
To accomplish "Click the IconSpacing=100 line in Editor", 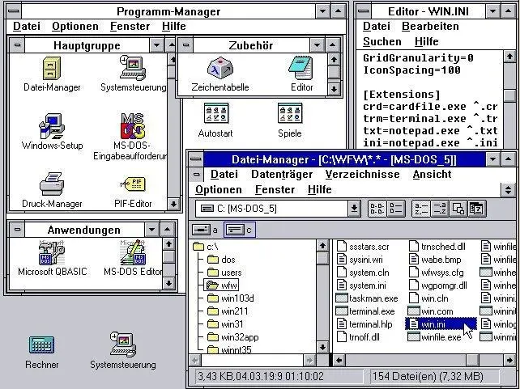I will coord(411,70).
